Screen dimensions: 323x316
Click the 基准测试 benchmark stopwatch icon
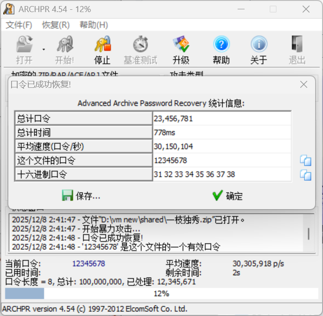pos(140,45)
